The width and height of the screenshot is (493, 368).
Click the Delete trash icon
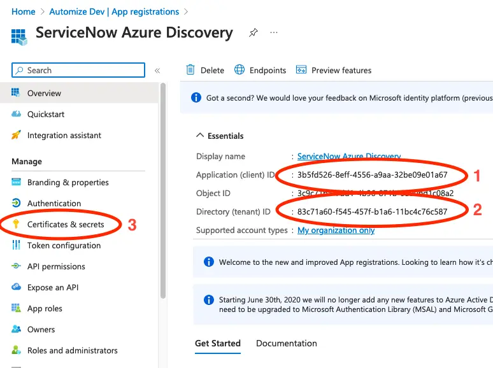190,70
